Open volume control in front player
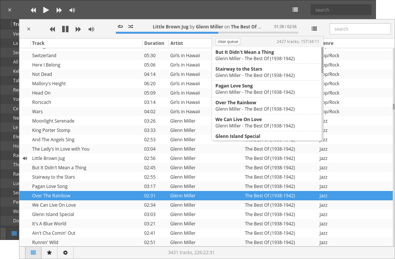The height and width of the screenshot is (259, 395). click(x=91, y=29)
